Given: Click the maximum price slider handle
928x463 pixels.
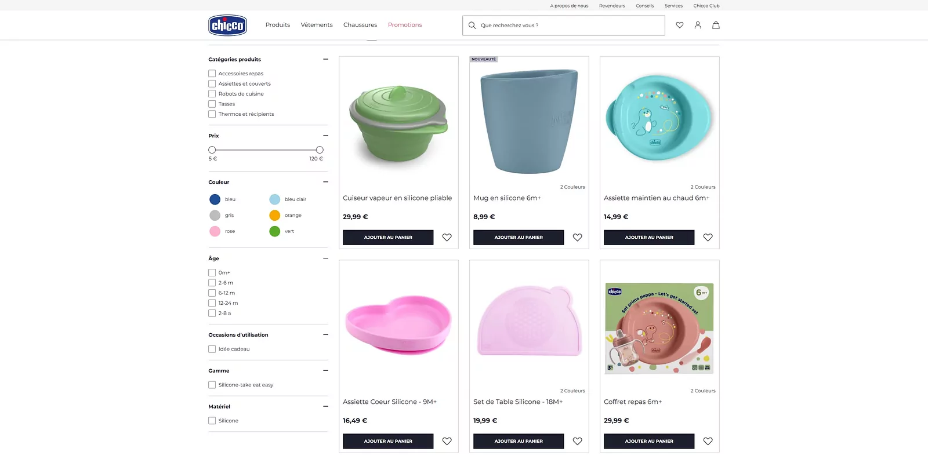Looking at the screenshot, I should (x=320, y=150).
